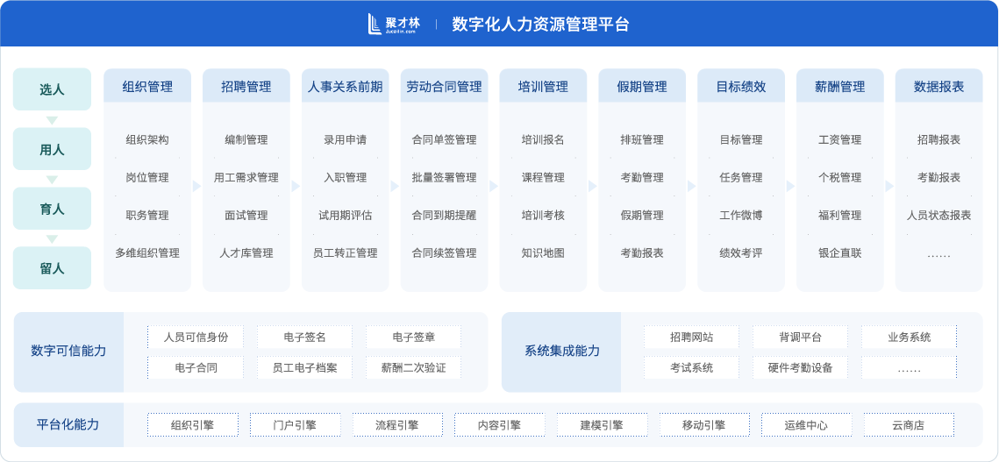Click 银企直联 item

click(x=839, y=253)
